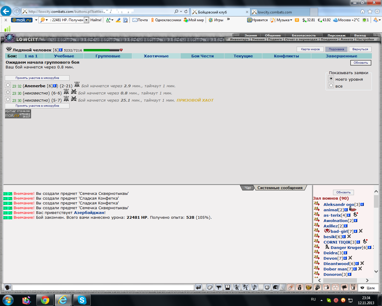Click browser back arrow button
The width and height of the screenshot is (382, 306).
(x=6, y=11)
